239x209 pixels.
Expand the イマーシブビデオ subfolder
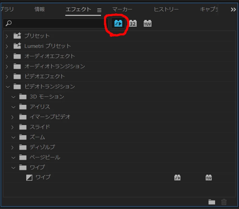(x=12, y=117)
